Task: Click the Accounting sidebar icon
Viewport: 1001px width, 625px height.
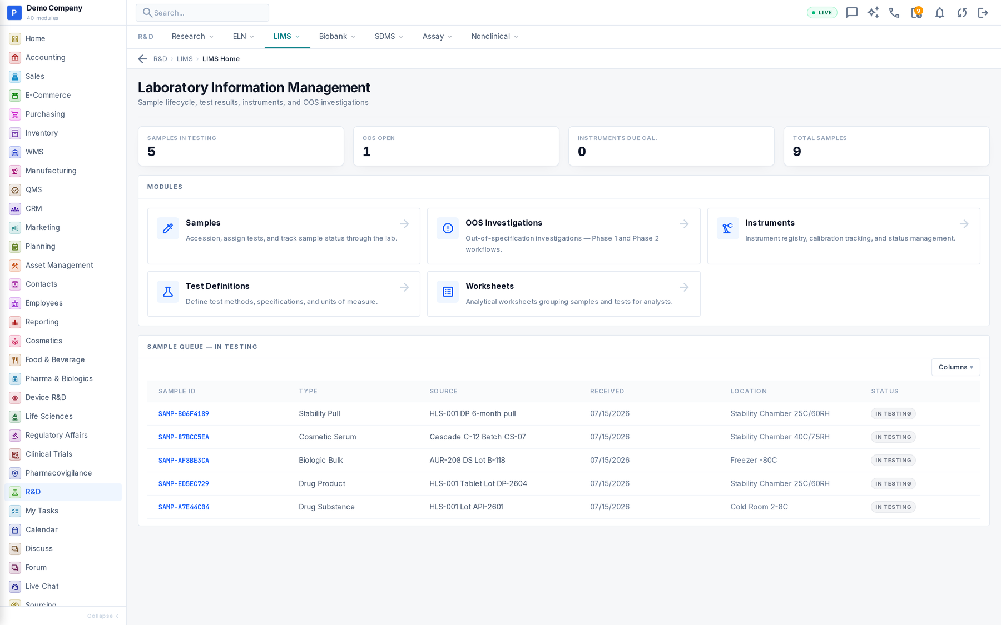Action: click(x=15, y=58)
